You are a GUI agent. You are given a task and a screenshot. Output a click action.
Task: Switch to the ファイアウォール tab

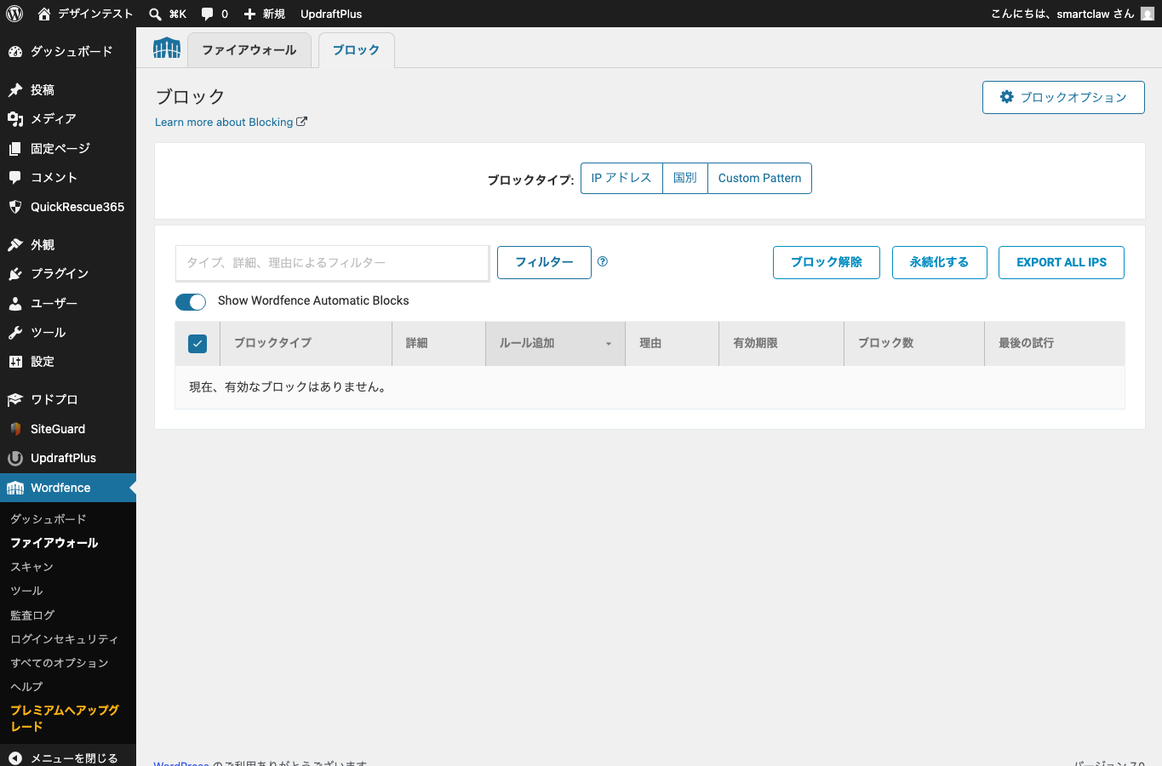click(x=249, y=50)
